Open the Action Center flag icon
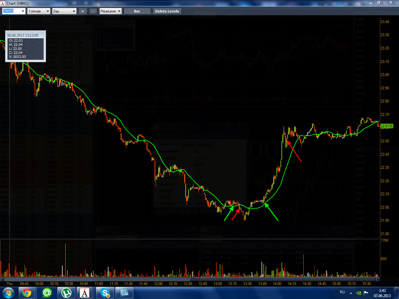The width and height of the screenshot is (399, 299). (x=366, y=293)
